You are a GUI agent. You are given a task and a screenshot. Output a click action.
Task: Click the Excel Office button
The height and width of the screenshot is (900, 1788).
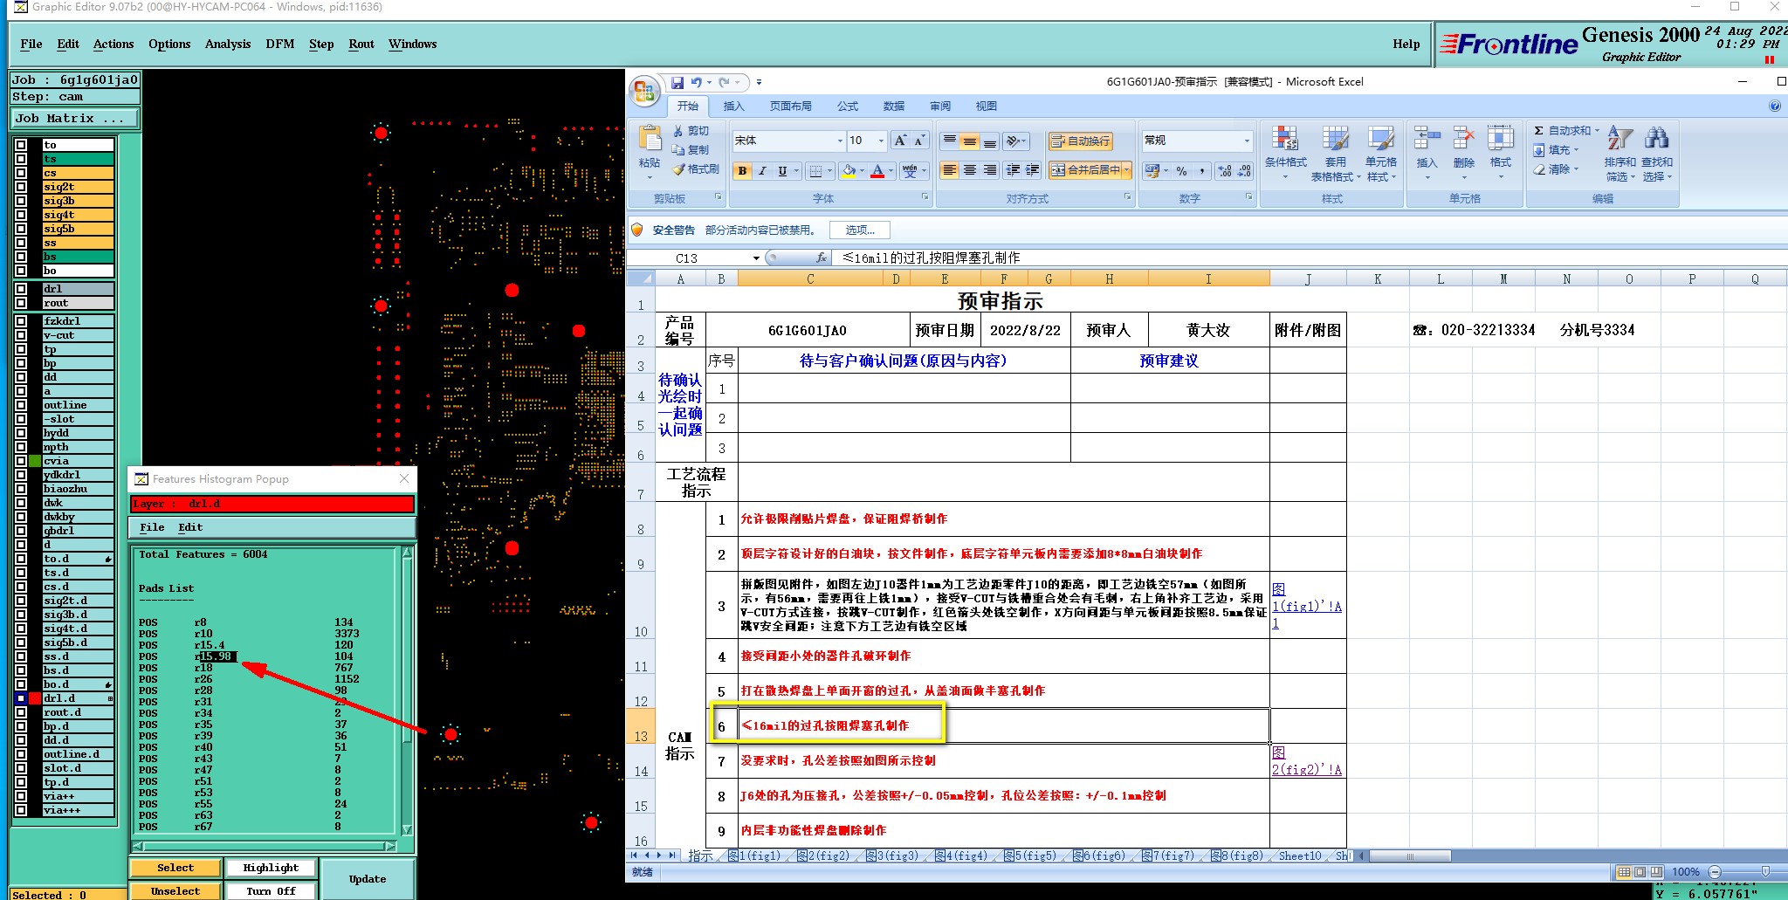coord(644,92)
